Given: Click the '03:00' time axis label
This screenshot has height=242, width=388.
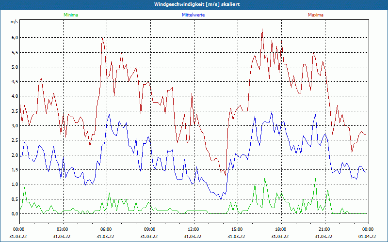Looking at the screenshot, I should click(63, 229).
